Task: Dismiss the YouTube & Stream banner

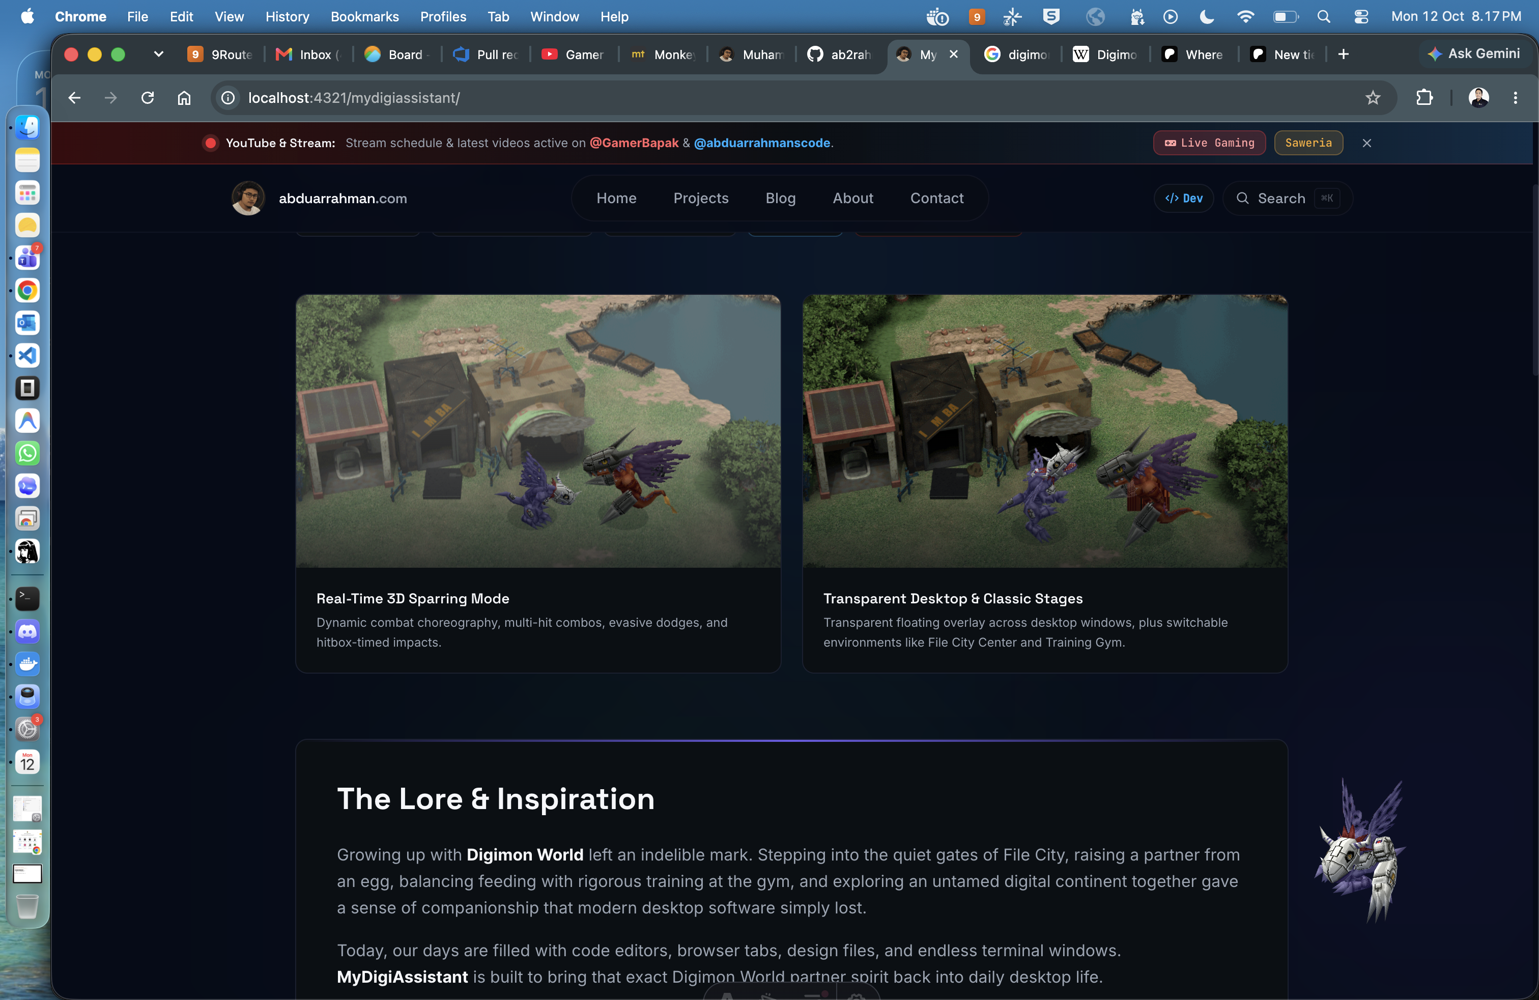Action: click(x=1366, y=143)
